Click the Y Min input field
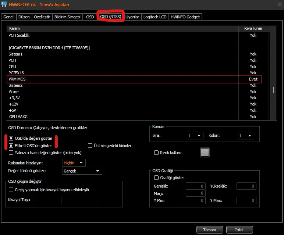This screenshot has height=235, width=284. 196,200
